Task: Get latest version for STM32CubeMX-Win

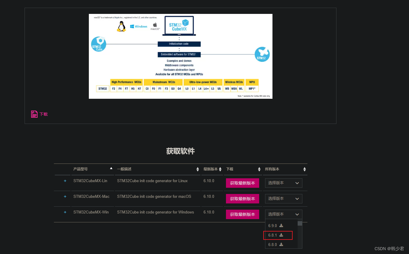Action: click(243, 214)
